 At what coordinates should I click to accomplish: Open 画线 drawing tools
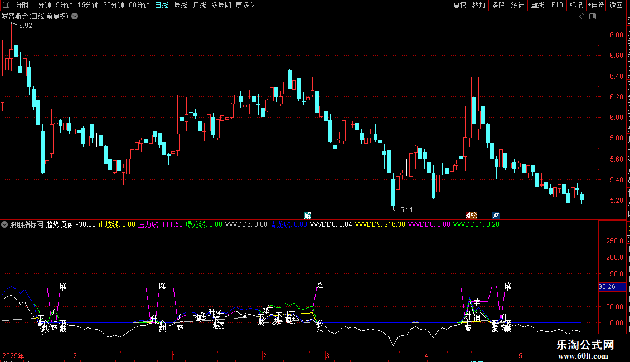[x=537, y=5]
